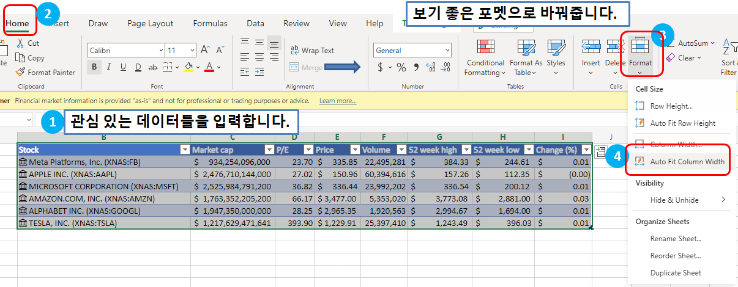The height and width of the screenshot is (287, 738).
Task: Align text to the right
Action: [274, 56]
